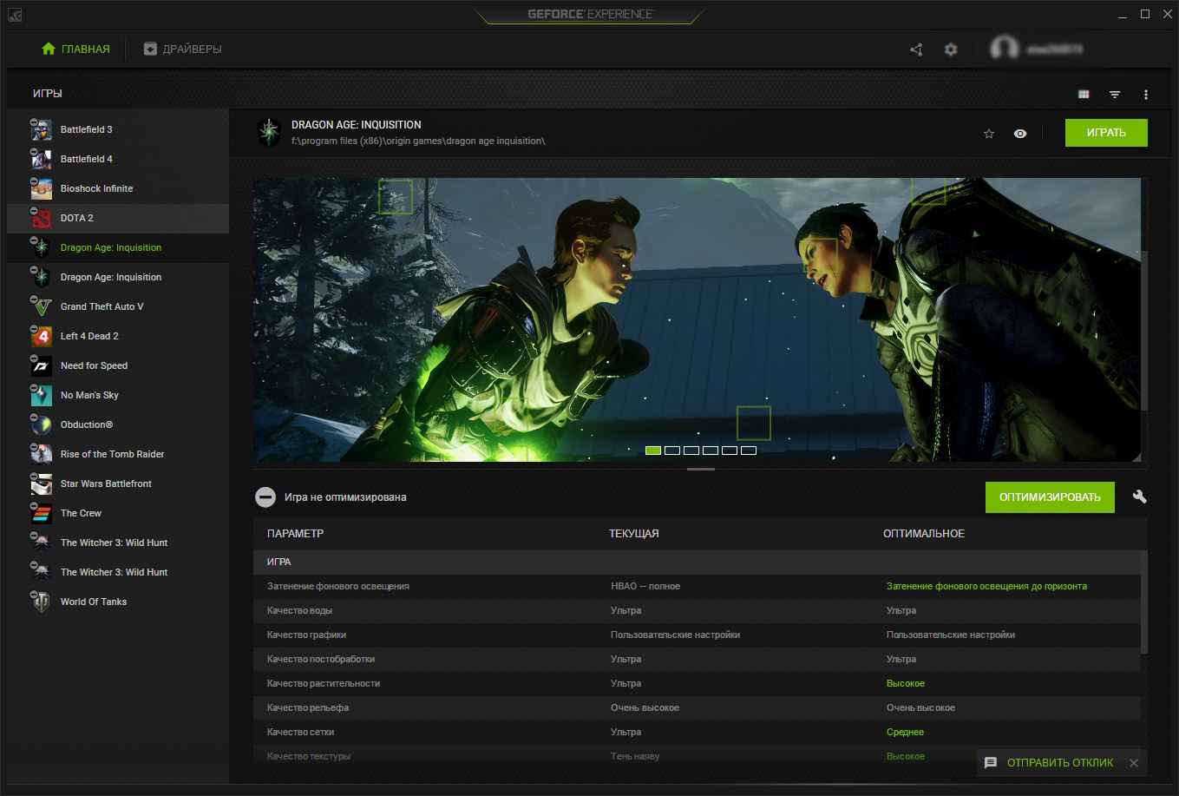The height and width of the screenshot is (796, 1179).
Task: Click the game install path text
Action: pyautogui.click(x=418, y=141)
